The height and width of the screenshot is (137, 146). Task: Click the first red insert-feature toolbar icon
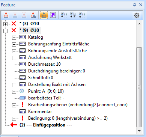(6, 15)
